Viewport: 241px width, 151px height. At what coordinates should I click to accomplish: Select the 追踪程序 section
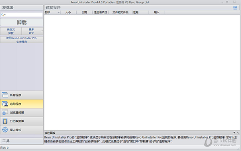tap(22, 104)
